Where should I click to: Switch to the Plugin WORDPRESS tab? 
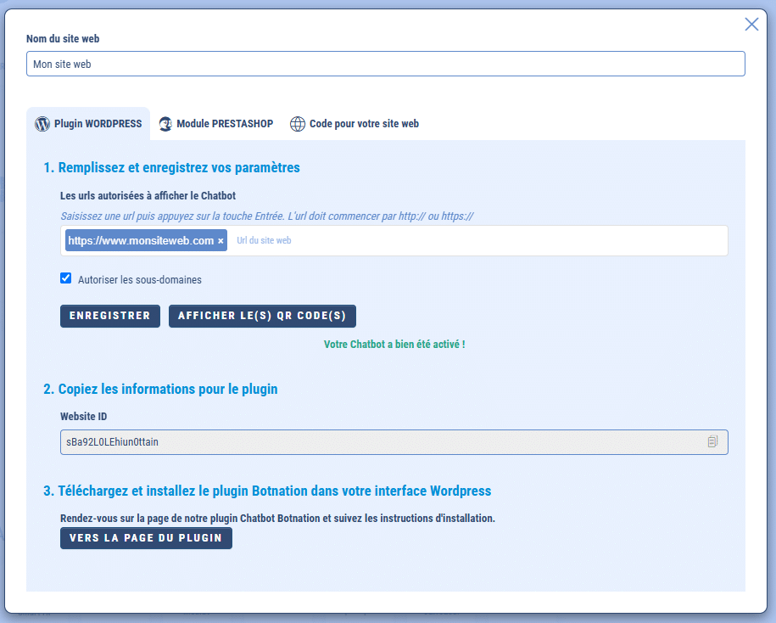click(x=98, y=124)
